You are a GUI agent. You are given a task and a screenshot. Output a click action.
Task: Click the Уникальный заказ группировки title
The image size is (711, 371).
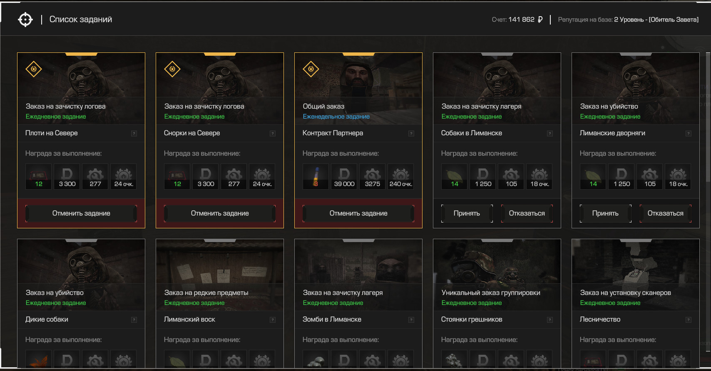[x=491, y=293]
